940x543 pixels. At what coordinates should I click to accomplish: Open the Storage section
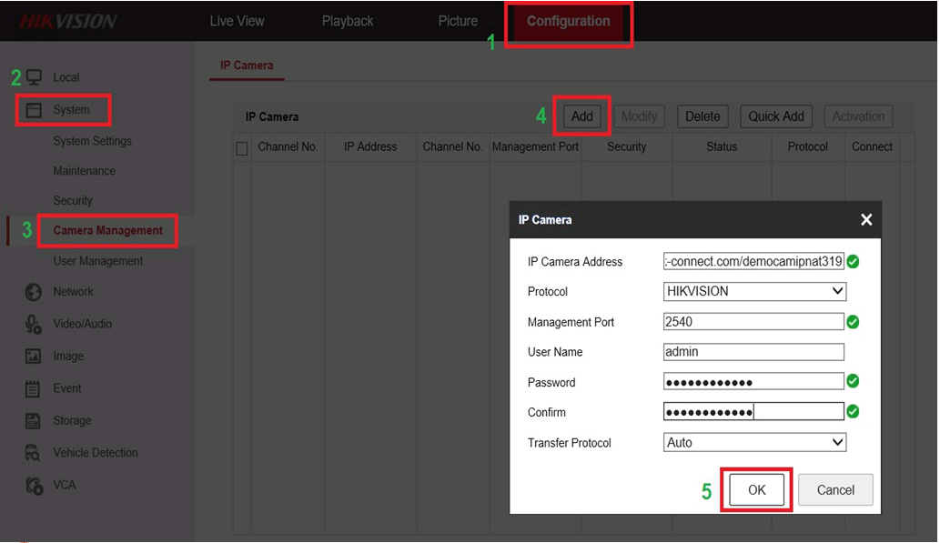coord(72,421)
